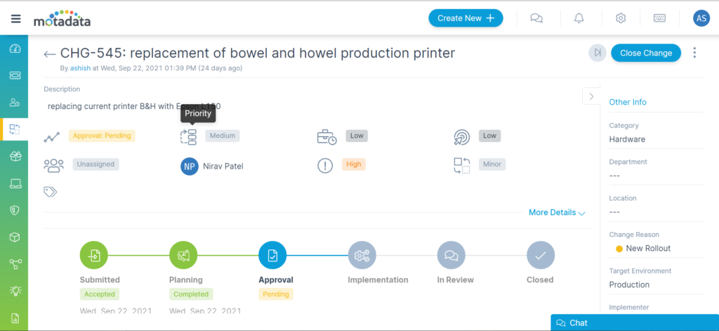Select the Approval stage step
Image resolution: width=719 pixels, height=331 pixels.
(x=272, y=256)
